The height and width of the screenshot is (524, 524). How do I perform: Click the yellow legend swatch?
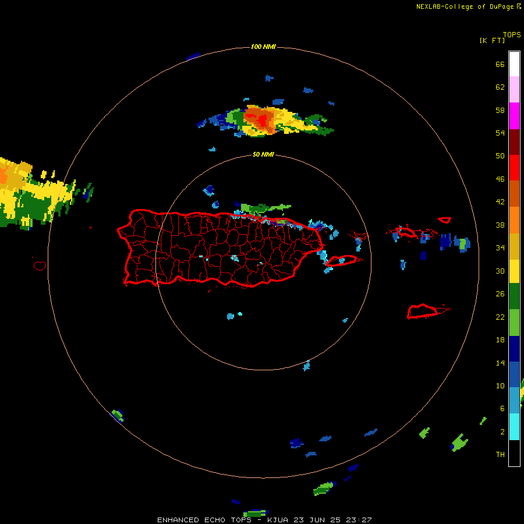pyautogui.click(x=514, y=271)
